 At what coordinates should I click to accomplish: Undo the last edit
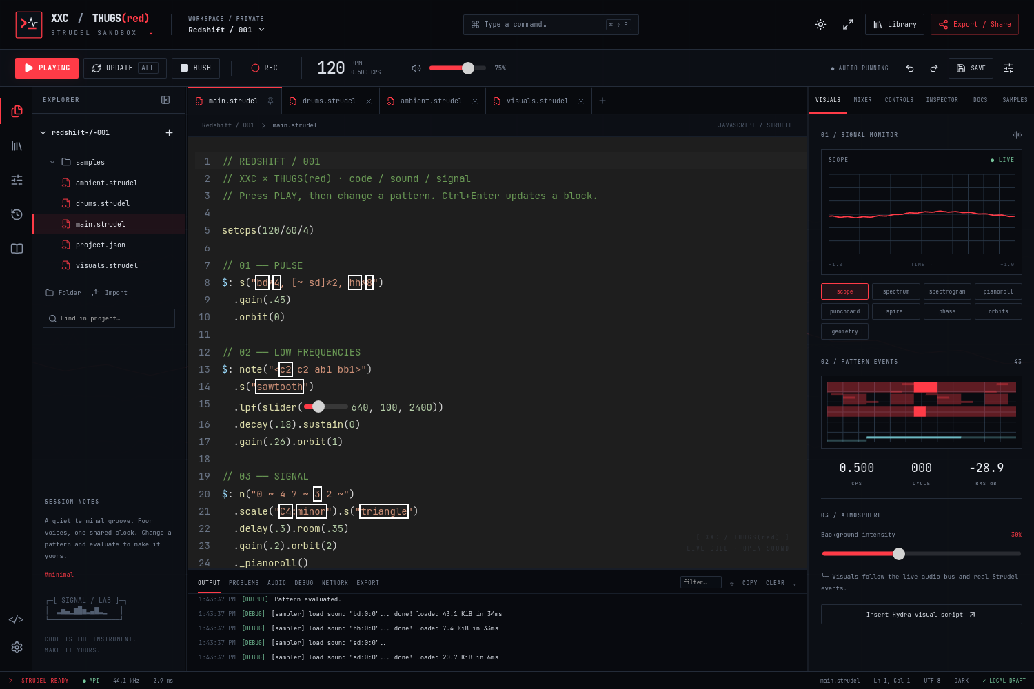click(x=910, y=68)
